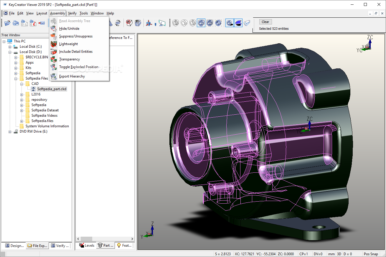The width and height of the screenshot is (386, 257).
Task: Expand the Softpedia.files folder node
Action: coord(22,121)
